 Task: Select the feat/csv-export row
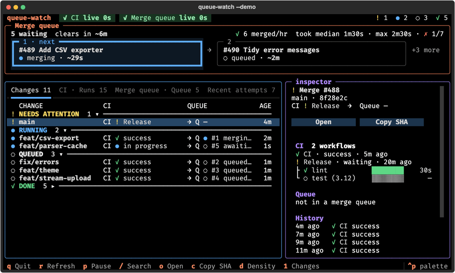tap(143, 138)
